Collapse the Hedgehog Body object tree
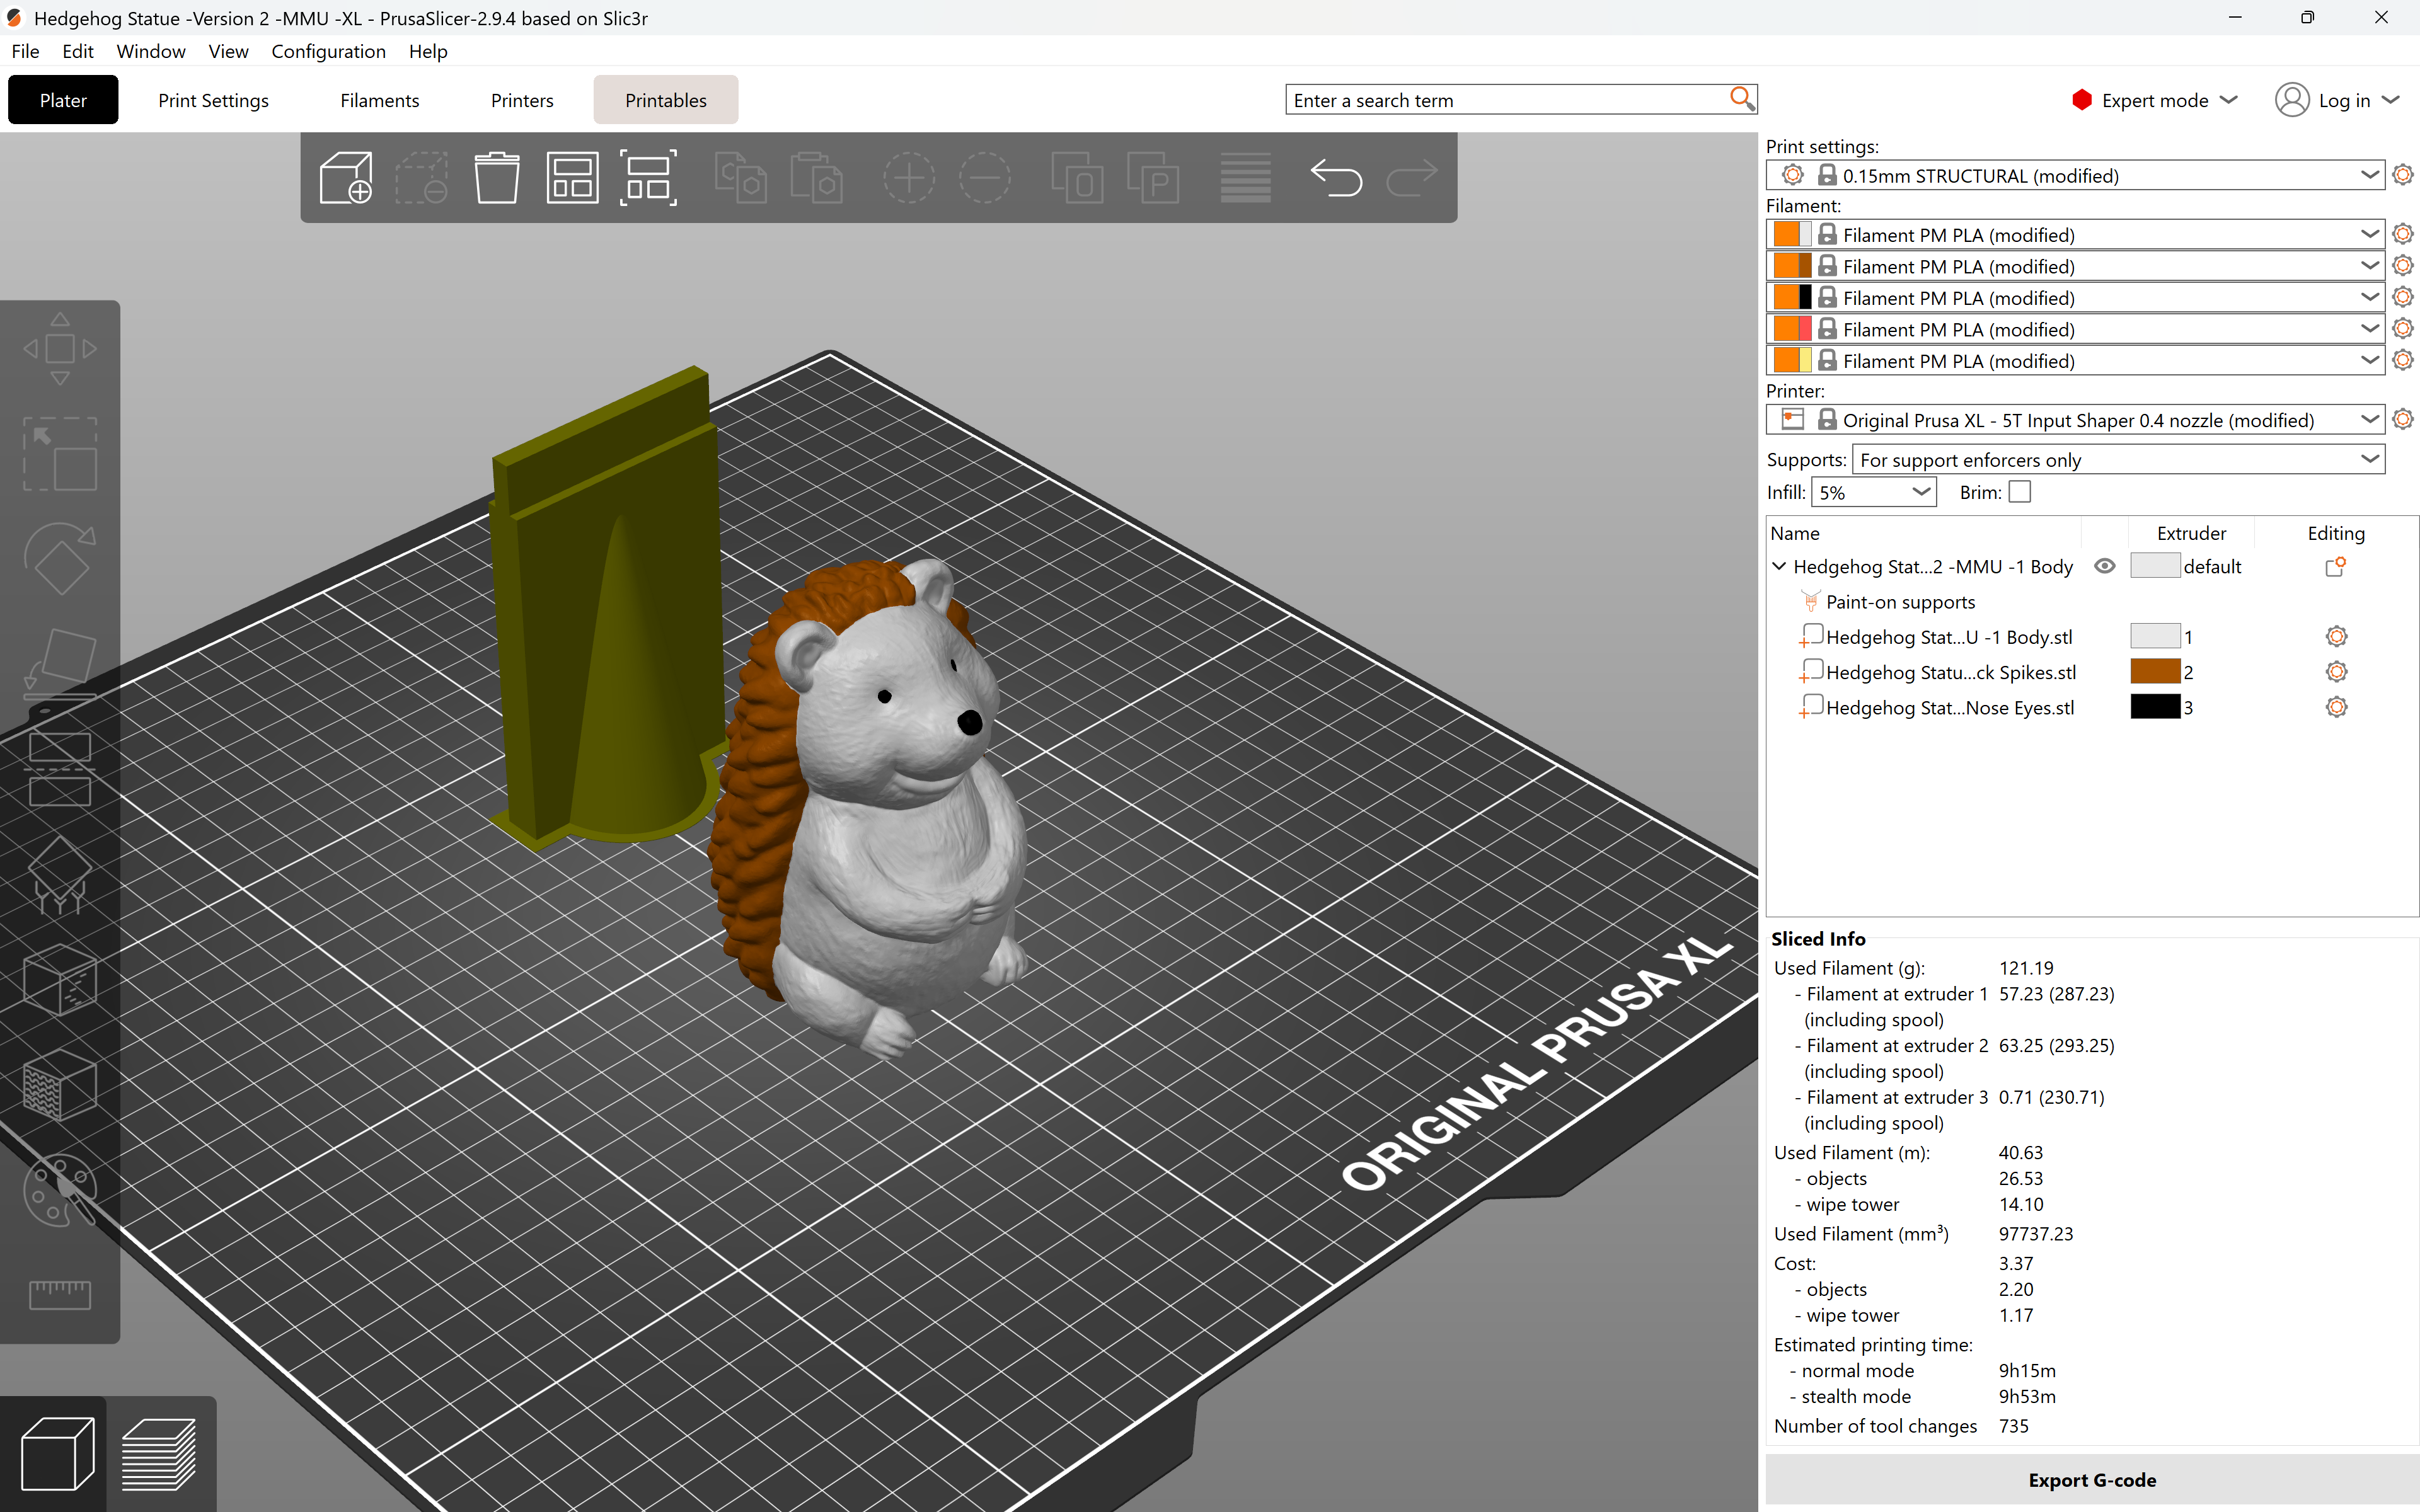Image resolution: width=2420 pixels, height=1512 pixels. coord(1779,566)
